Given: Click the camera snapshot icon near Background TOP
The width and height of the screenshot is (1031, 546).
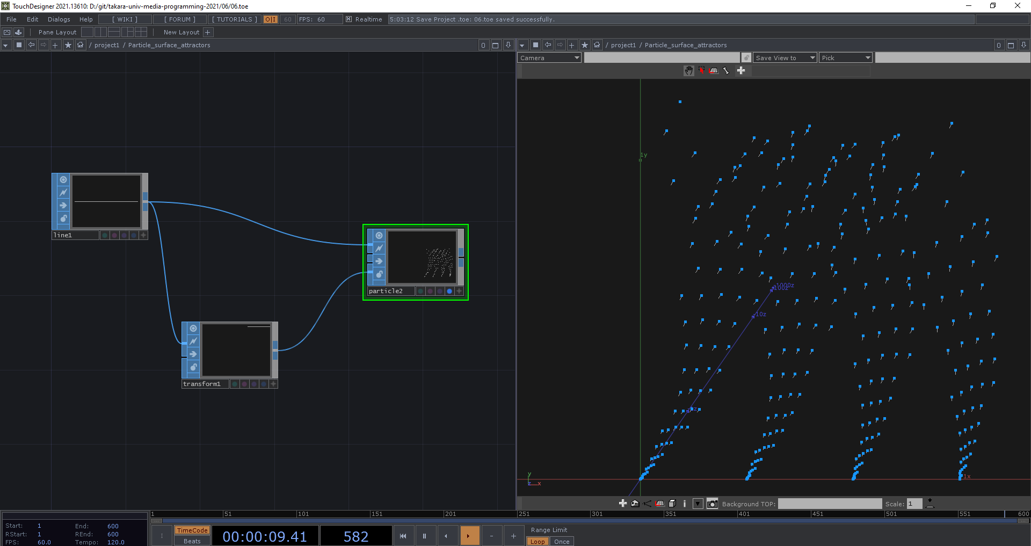Looking at the screenshot, I should point(712,504).
